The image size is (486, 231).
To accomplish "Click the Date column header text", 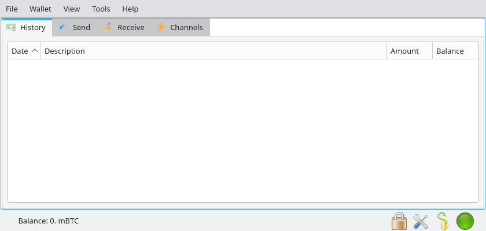I will click(20, 51).
